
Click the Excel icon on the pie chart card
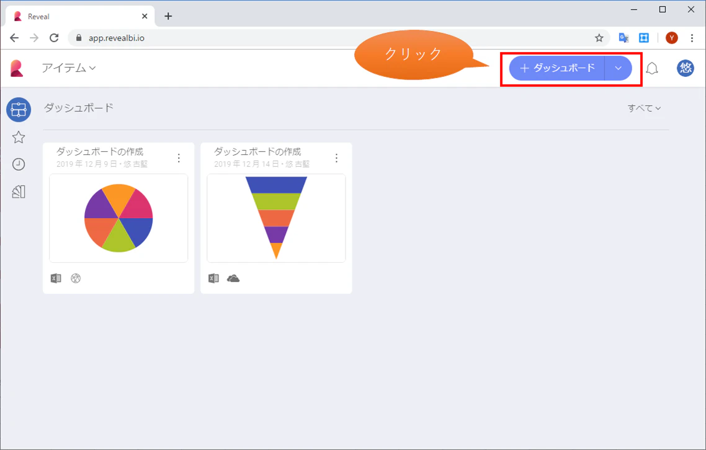pyautogui.click(x=56, y=278)
